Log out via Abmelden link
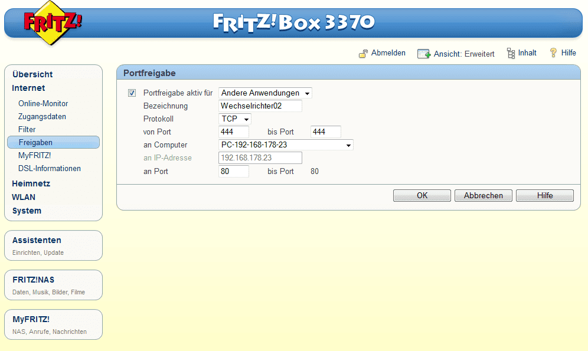This screenshot has height=351, width=588. pyautogui.click(x=388, y=53)
